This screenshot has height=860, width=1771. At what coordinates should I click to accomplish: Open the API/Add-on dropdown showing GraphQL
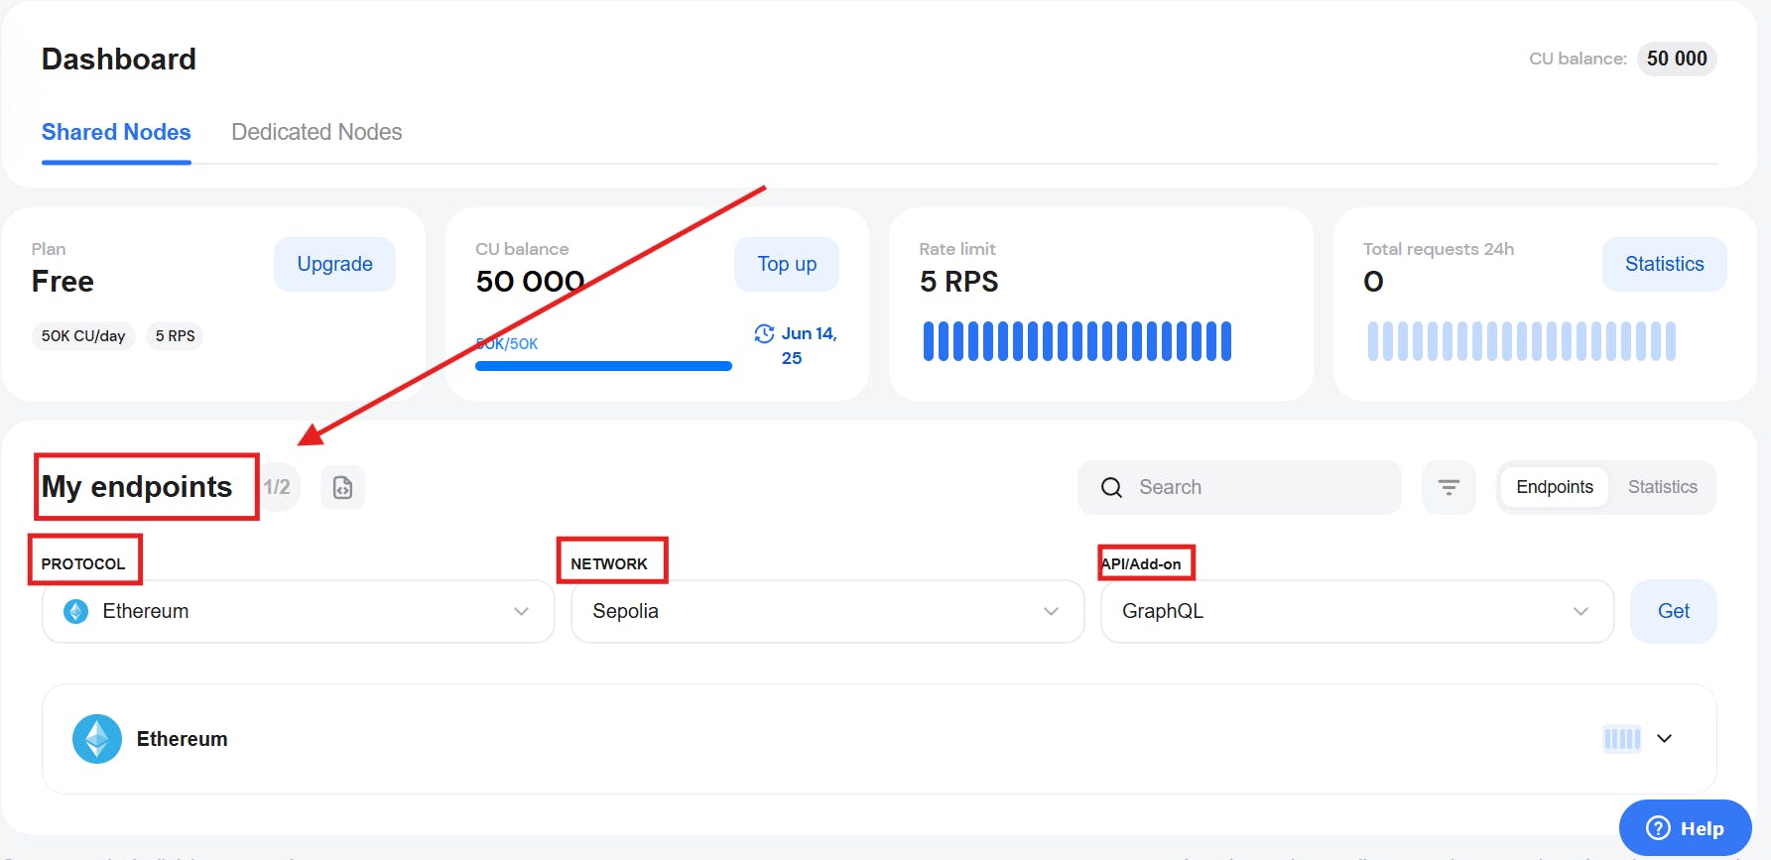pos(1355,611)
